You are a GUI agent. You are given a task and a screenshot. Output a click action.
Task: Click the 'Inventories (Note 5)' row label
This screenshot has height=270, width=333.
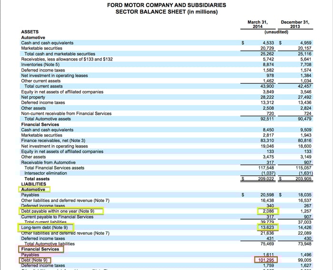click(x=40, y=64)
